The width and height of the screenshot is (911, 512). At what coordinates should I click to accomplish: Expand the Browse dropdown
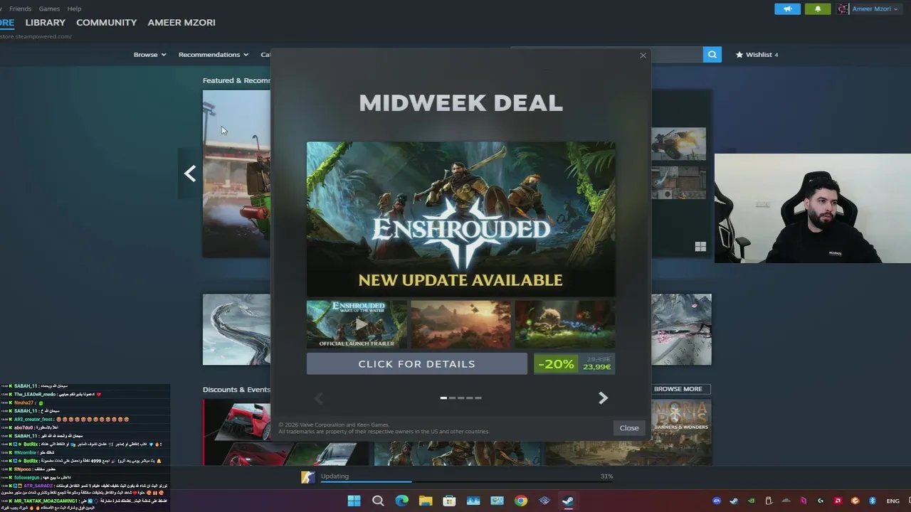[x=149, y=55]
